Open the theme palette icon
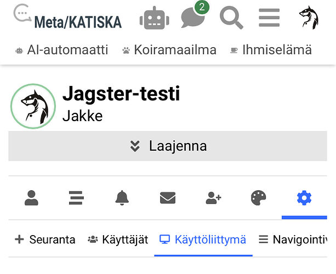 [258, 198]
